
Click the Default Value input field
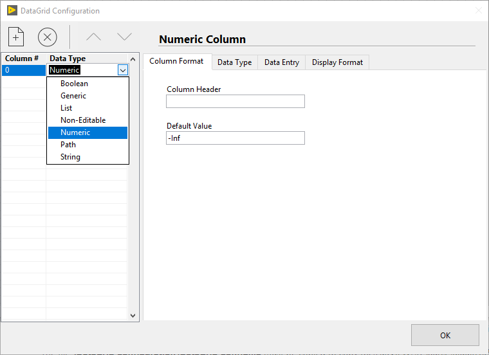235,138
